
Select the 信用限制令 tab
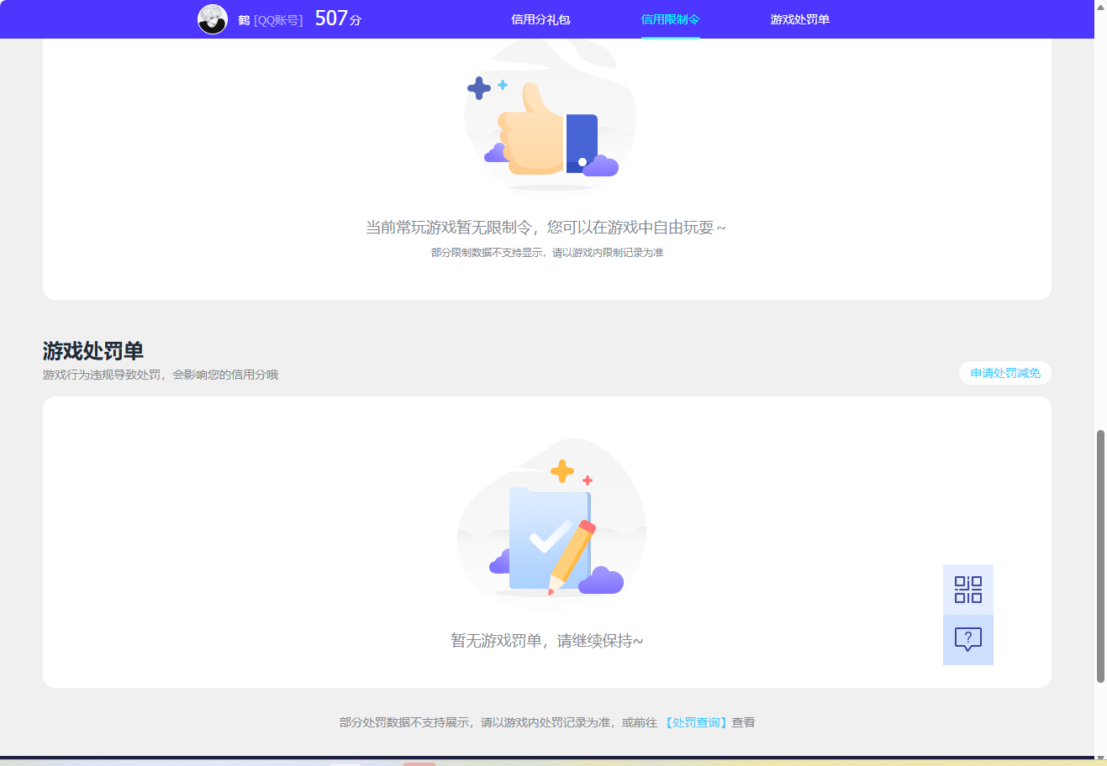click(670, 19)
